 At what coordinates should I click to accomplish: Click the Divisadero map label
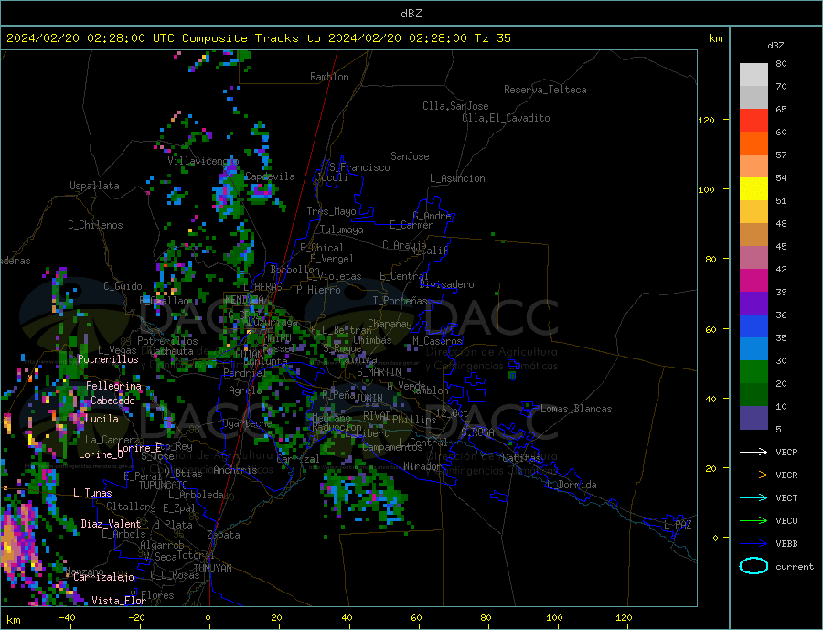point(446,284)
